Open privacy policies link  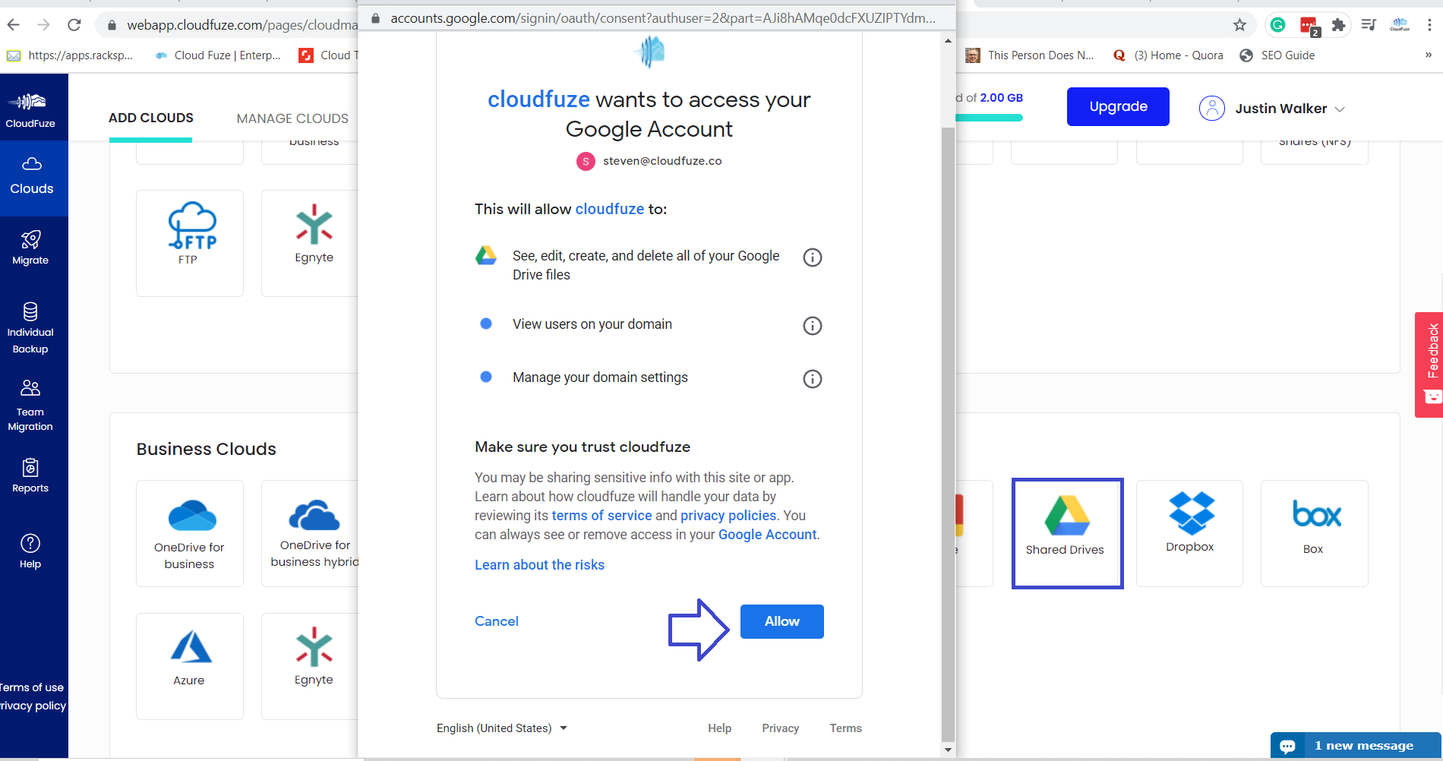(x=728, y=516)
